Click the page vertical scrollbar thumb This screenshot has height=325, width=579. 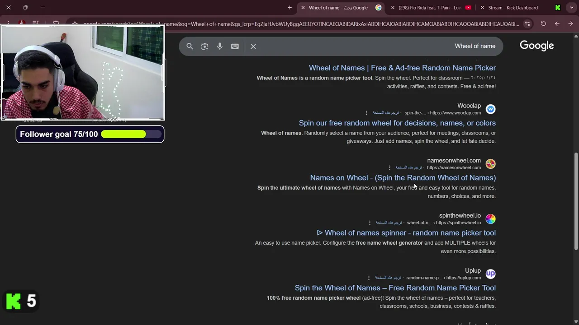pyautogui.click(x=576, y=201)
